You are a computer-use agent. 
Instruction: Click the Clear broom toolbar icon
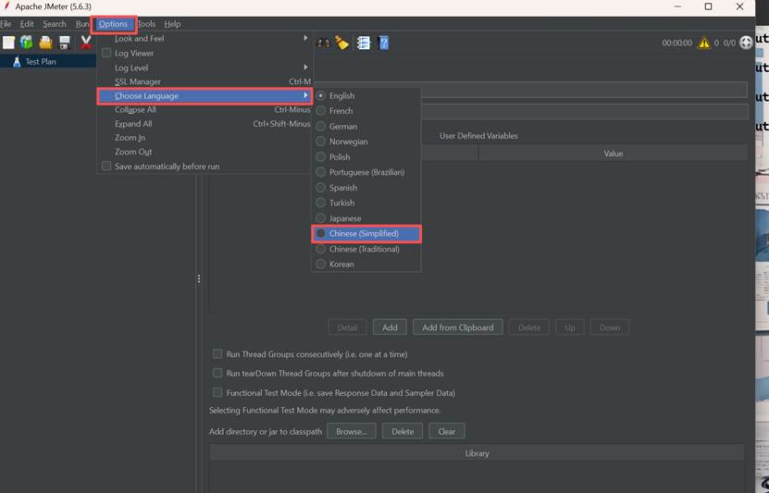coord(341,43)
